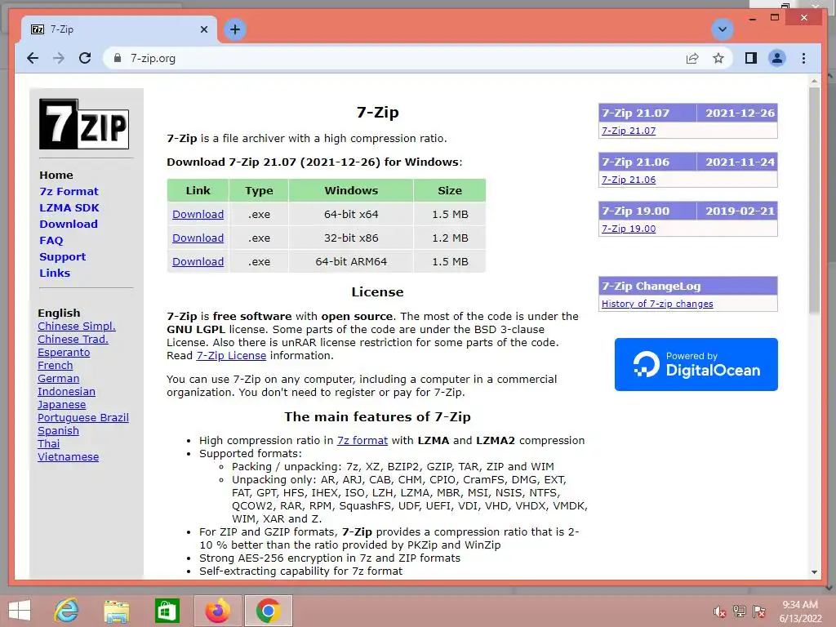Switch language to Indonesian
The height and width of the screenshot is (627, 836).
[x=66, y=391]
